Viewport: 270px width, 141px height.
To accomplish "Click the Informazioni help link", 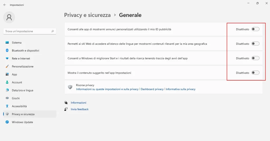I will click(79, 102).
